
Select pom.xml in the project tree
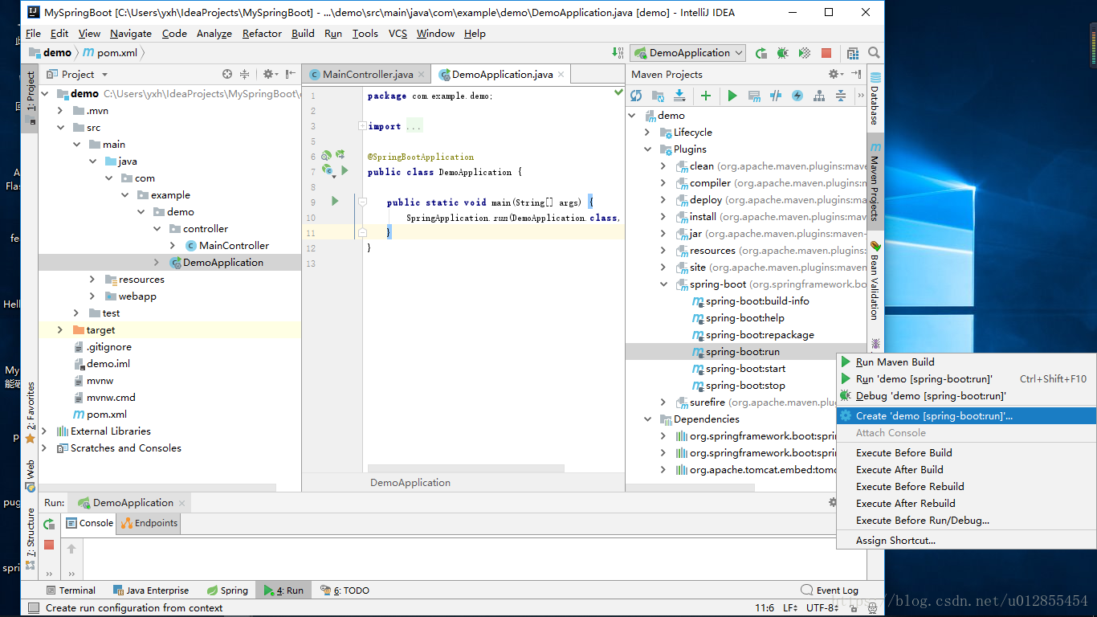[x=107, y=415]
